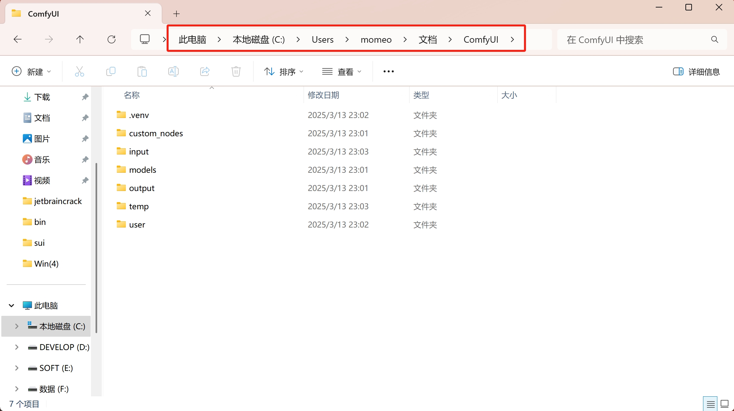This screenshot has height=411, width=734.
Task: Go up one folder level
Action: click(80, 39)
